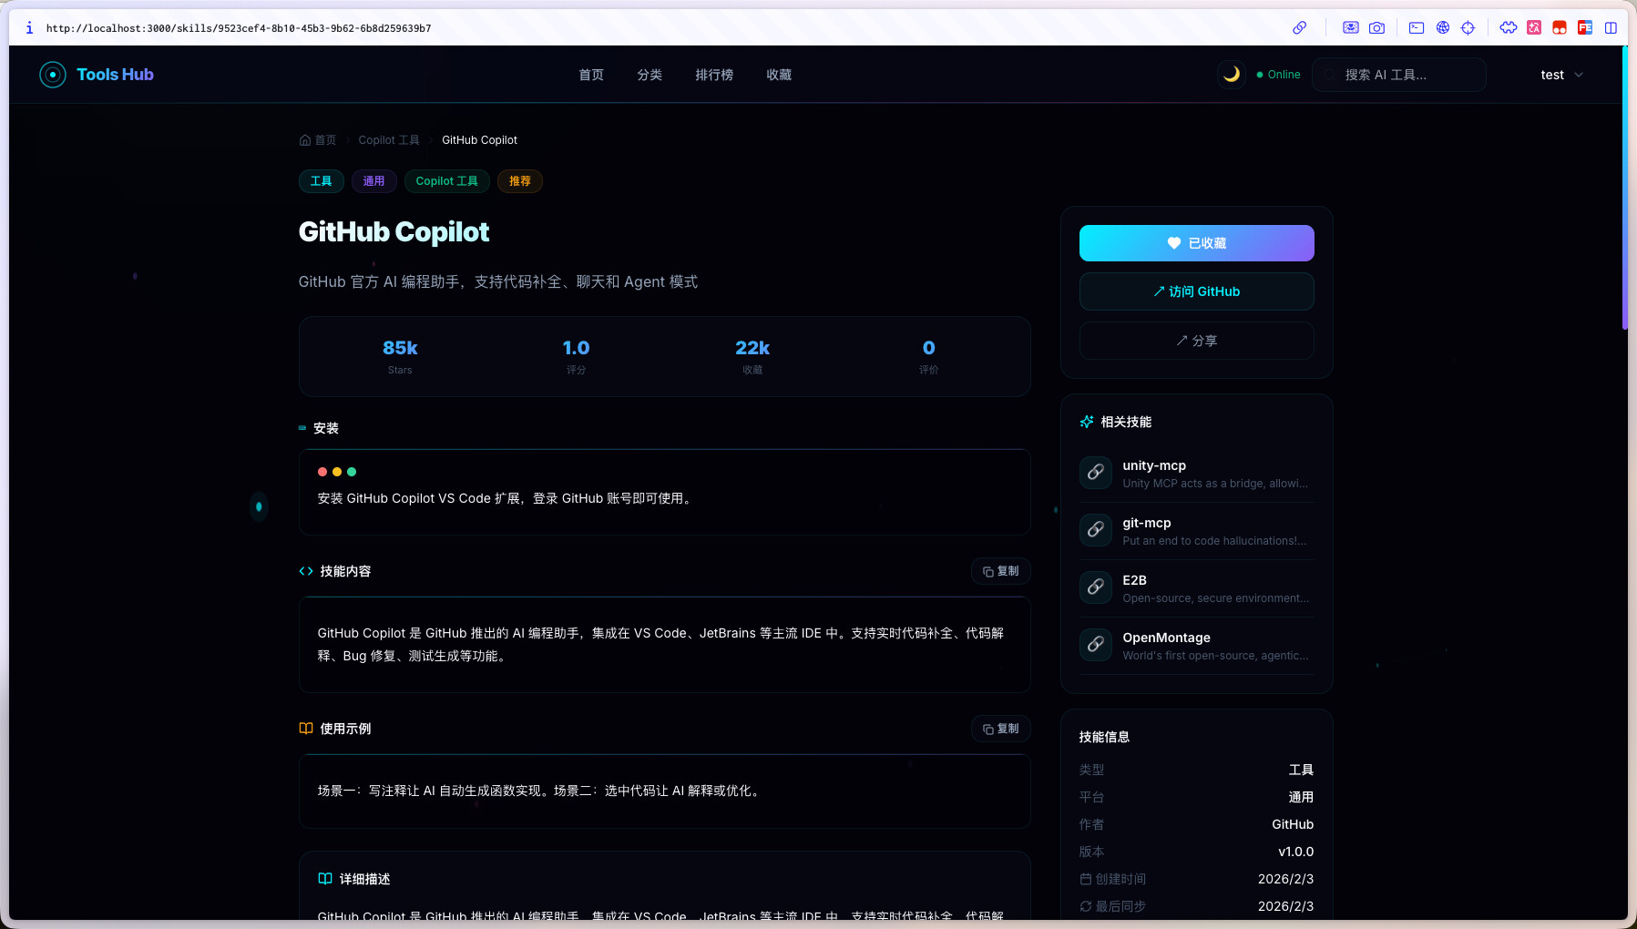The height and width of the screenshot is (929, 1637).
Task: Click the 分享 share button
Action: click(x=1196, y=341)
